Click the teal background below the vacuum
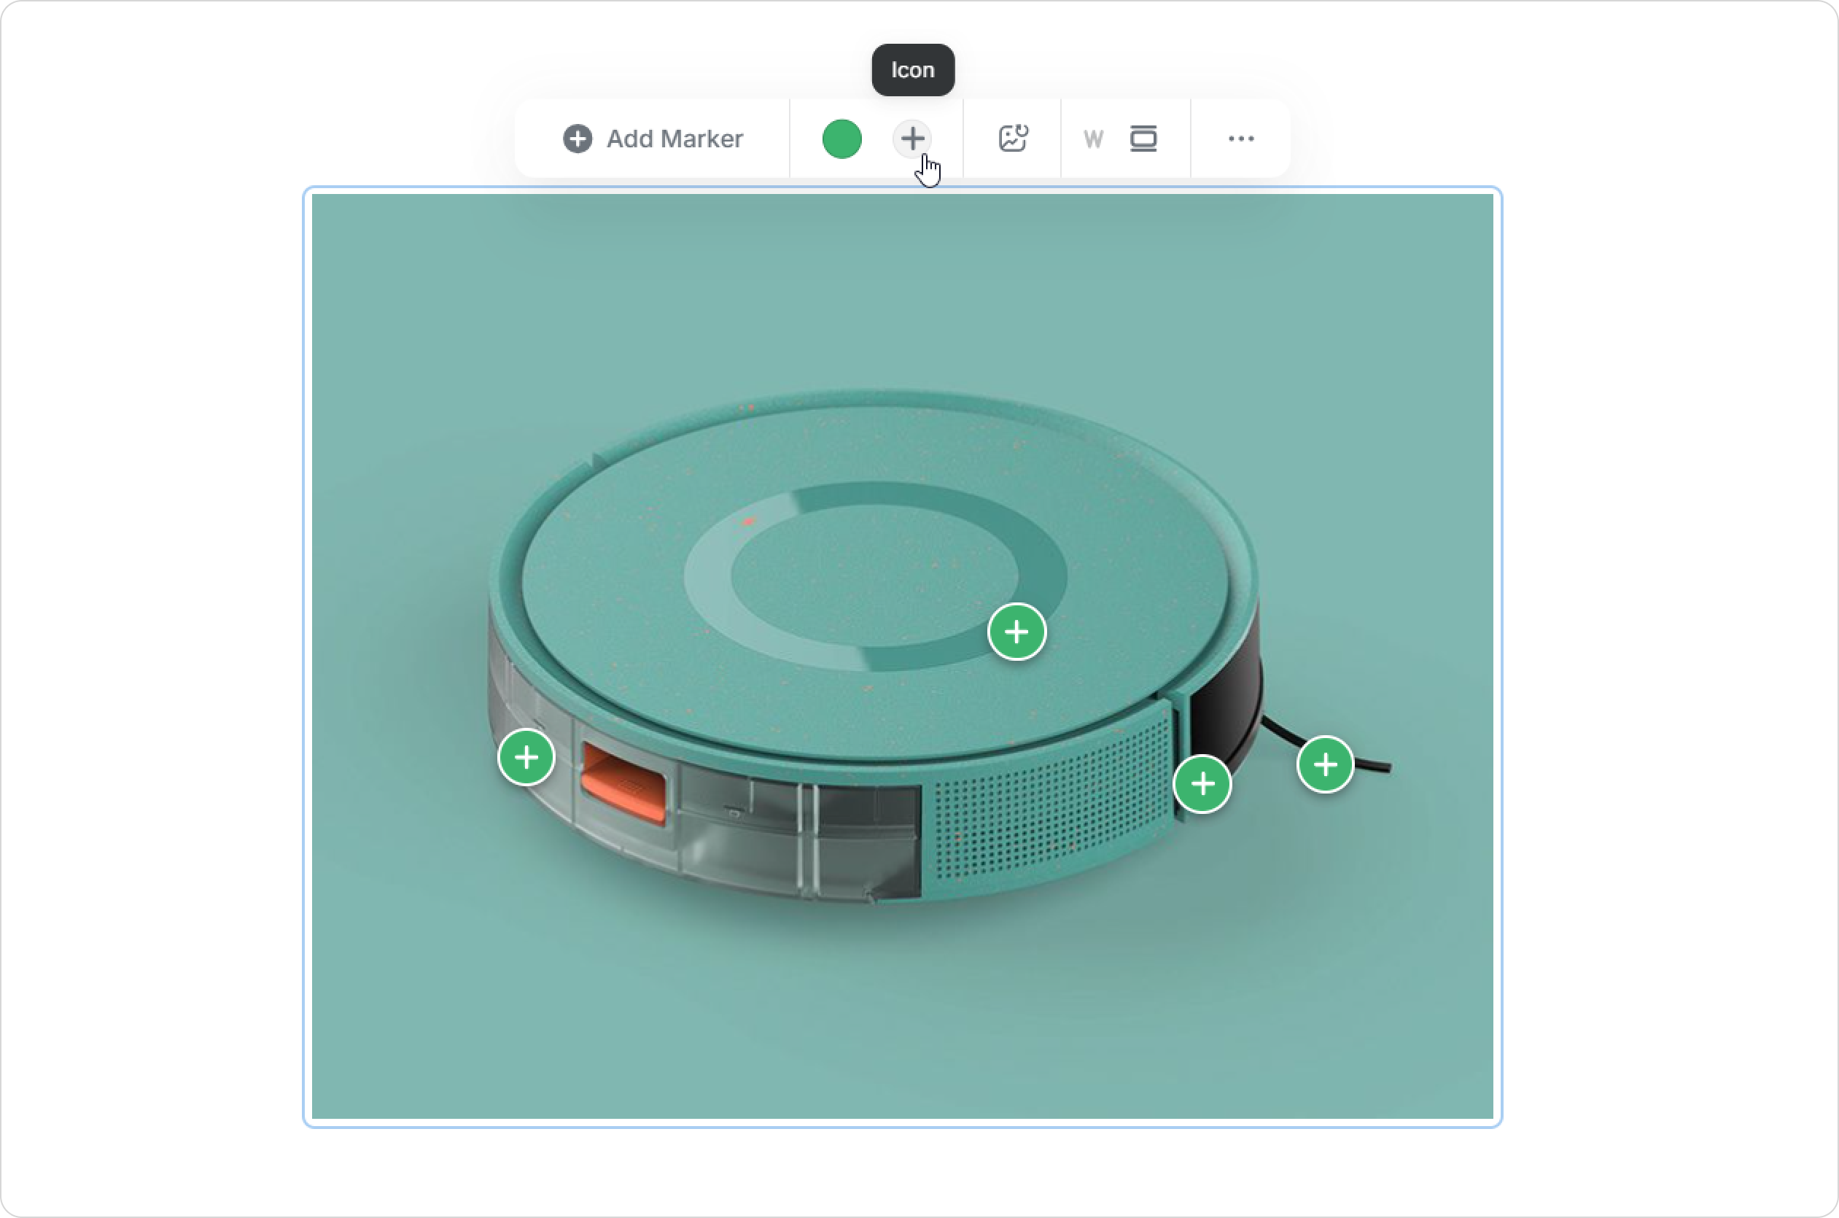 click(x=901, y=1025)
